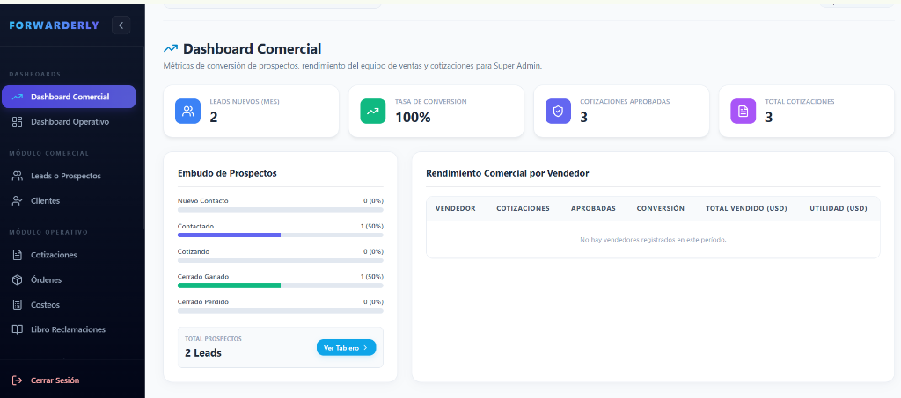The height and width of the screenshot is (398, 901).
Task: Click the 100% conversion rate value
Action: (413, 118)
